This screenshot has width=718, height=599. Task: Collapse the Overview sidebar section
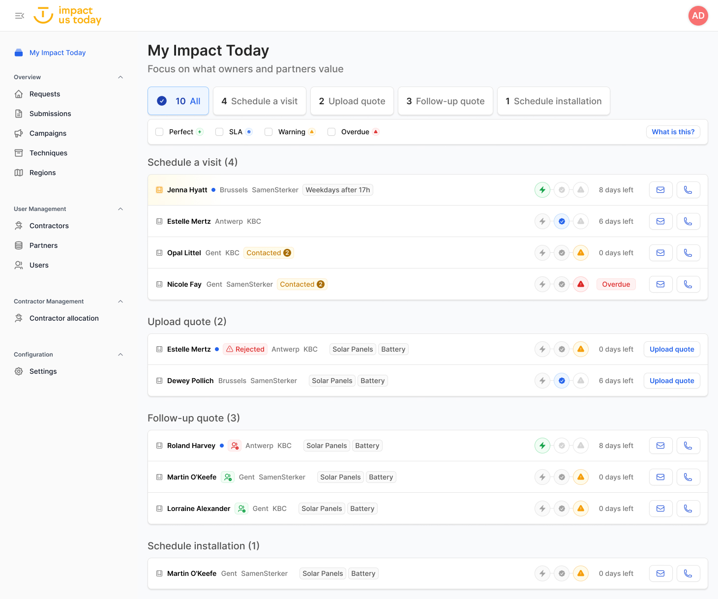tap(120, 77)
